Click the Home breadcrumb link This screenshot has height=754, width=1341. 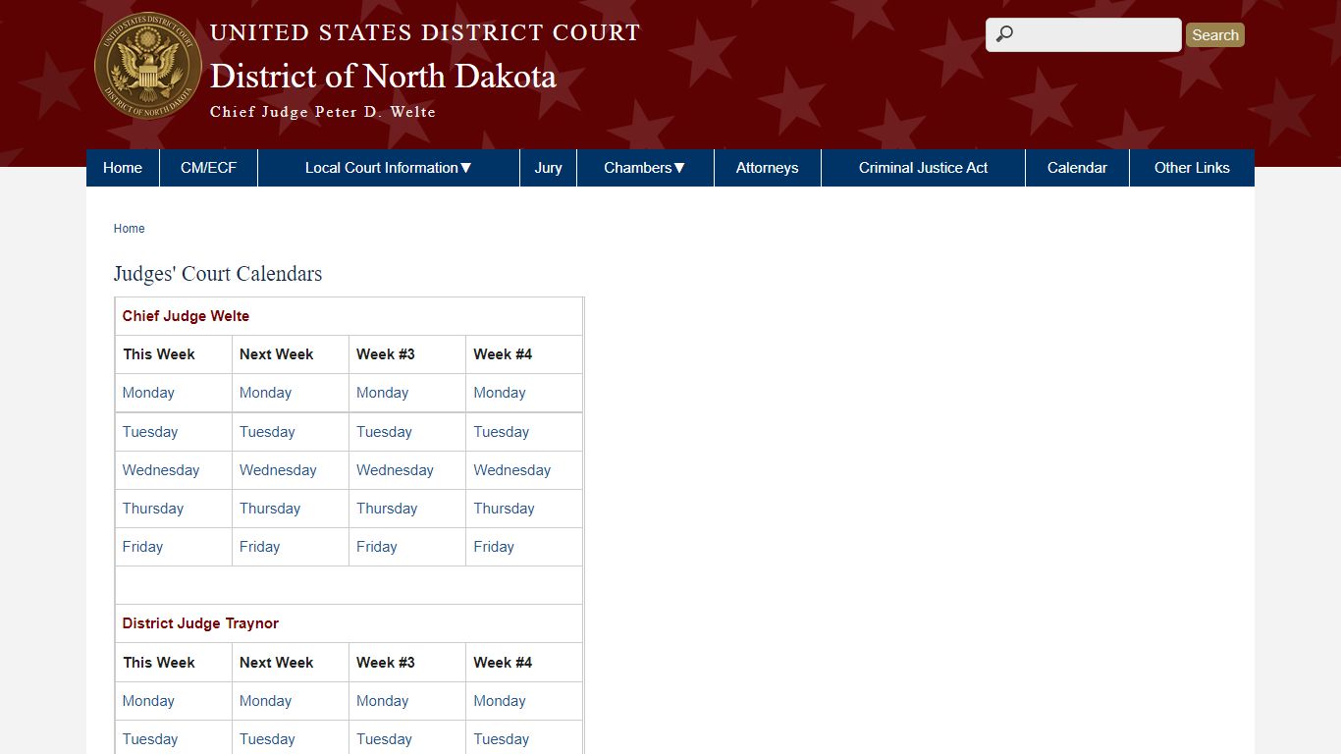pos(129,229)
